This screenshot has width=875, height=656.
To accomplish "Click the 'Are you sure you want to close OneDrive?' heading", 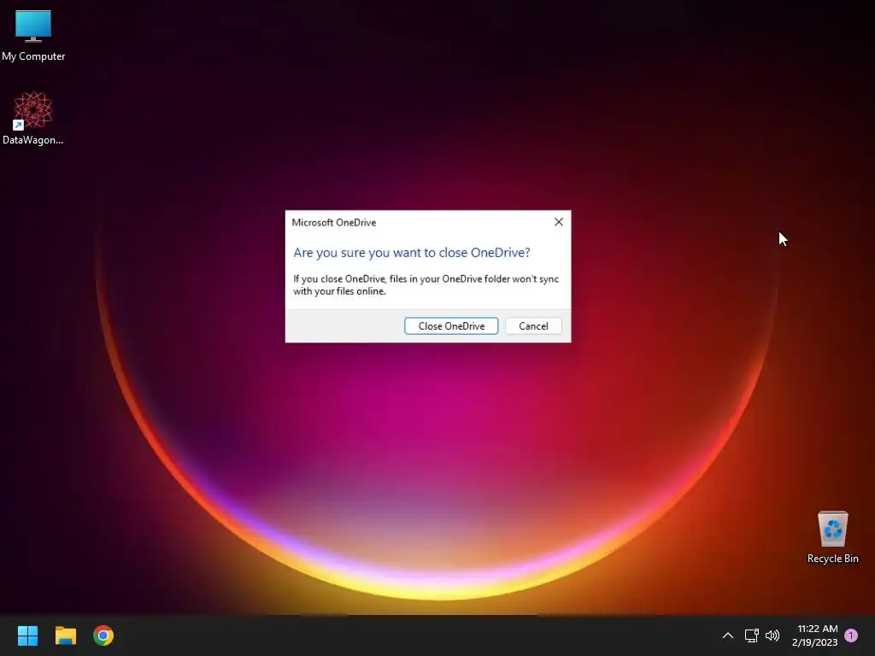I will pyautogui.click(x=412, y=253).
